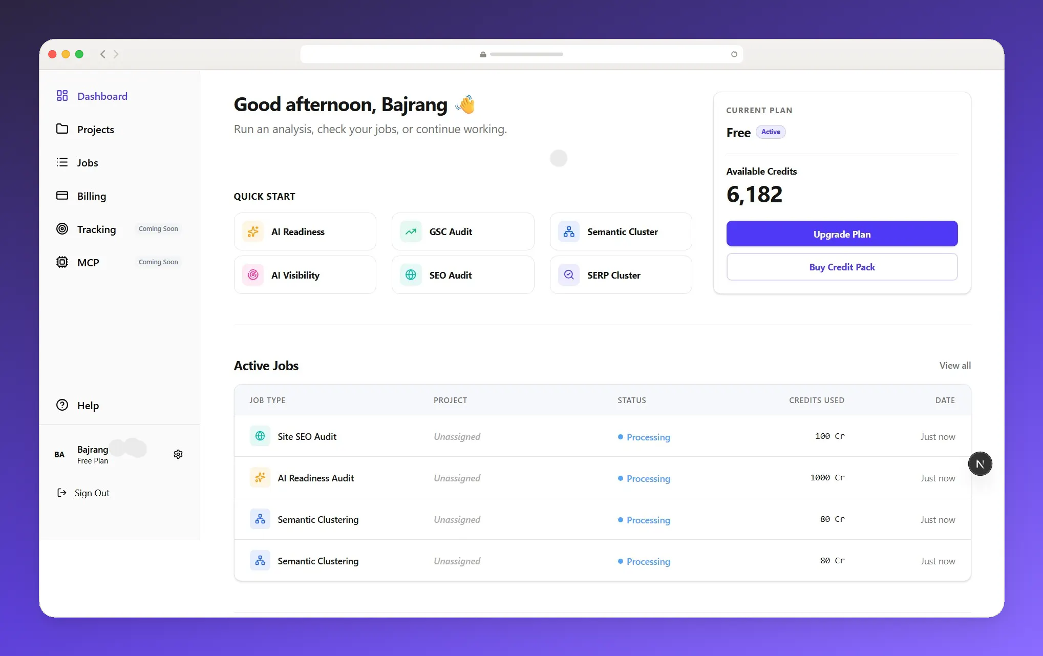Screen dimensions: 1043x656
Task: Click the Site SEO Audit row icon
Action: pyautogui.click(x=260, y=436)
